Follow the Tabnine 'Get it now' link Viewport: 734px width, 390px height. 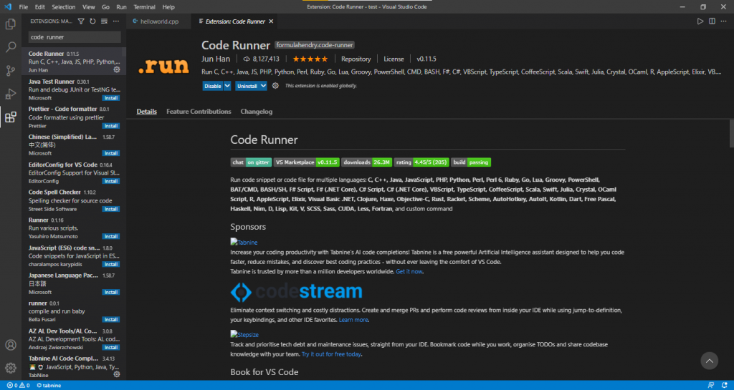click(409, 271)
